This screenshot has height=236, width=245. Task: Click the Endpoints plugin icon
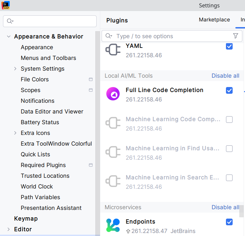tap(113, 225)
